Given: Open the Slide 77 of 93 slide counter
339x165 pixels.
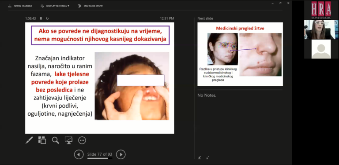Looking at the screenshot, I should (x=100, y=154).
